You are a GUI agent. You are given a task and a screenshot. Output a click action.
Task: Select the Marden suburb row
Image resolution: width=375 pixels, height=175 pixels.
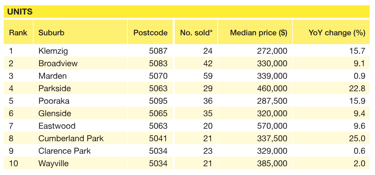point(52,76)
